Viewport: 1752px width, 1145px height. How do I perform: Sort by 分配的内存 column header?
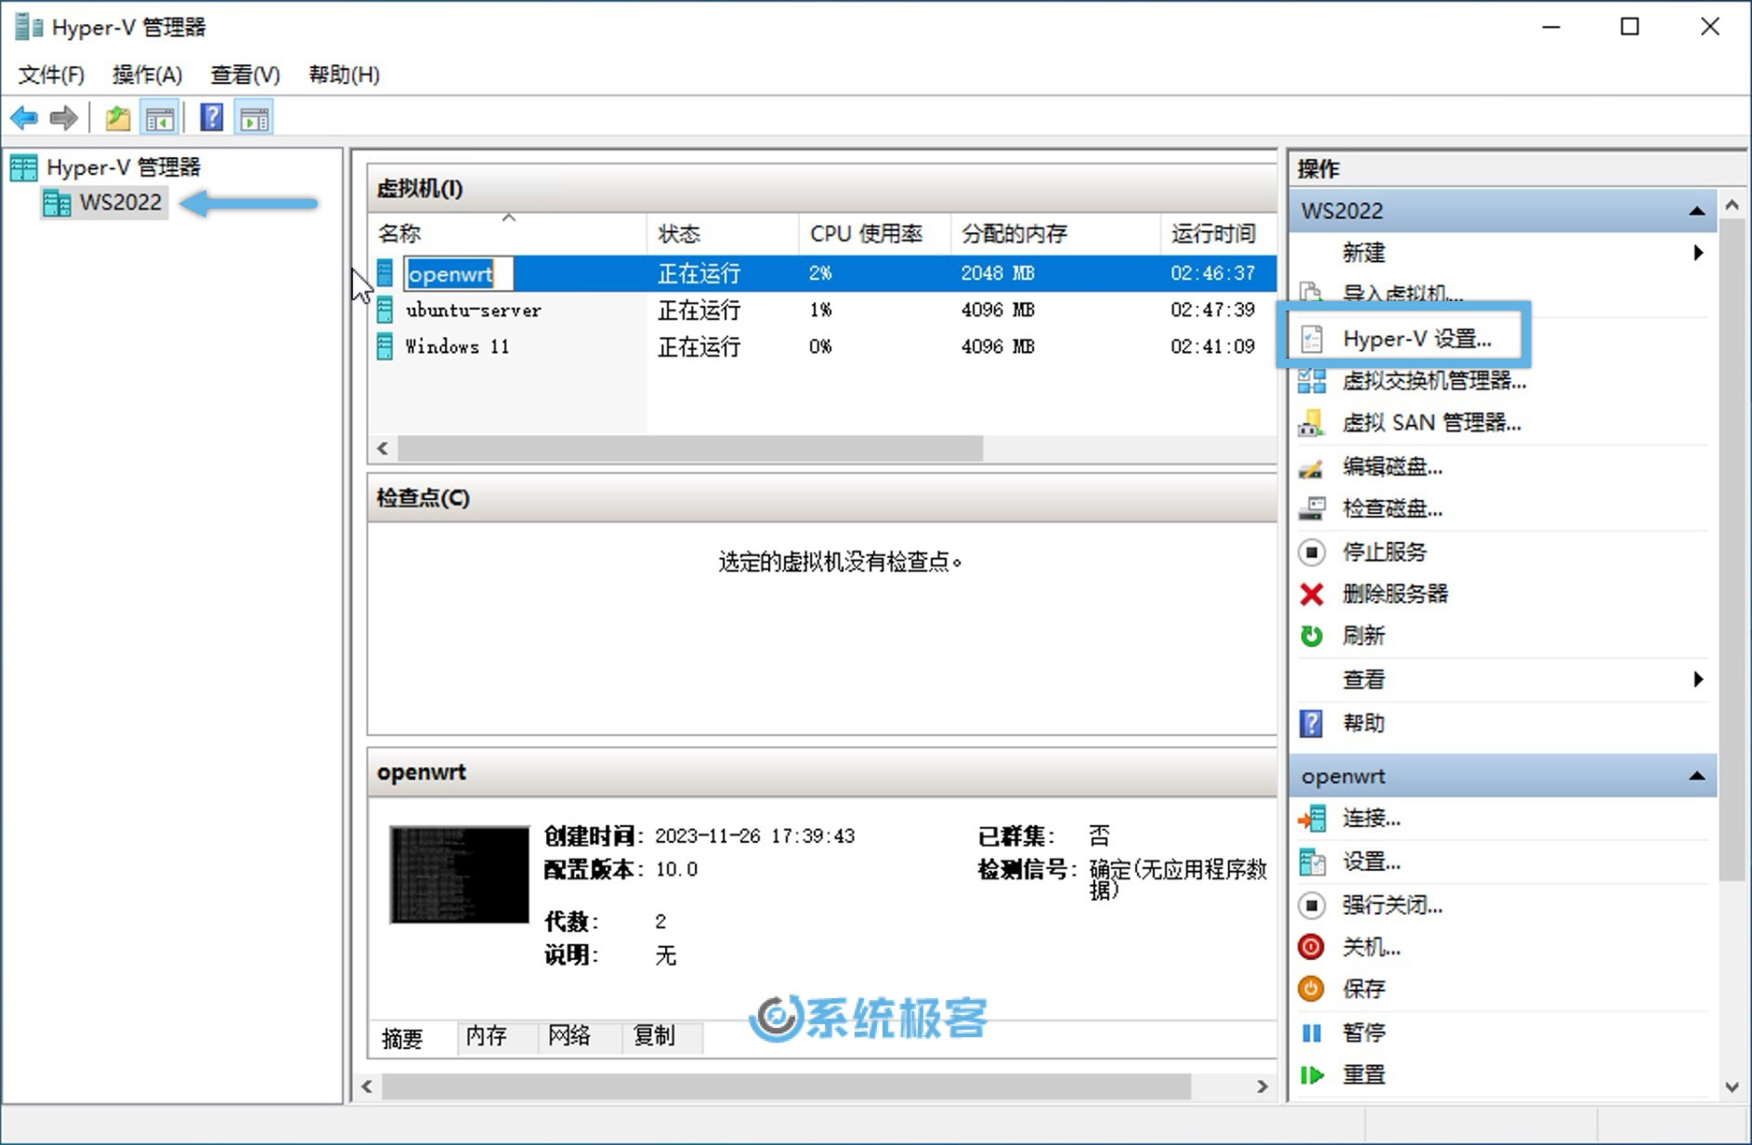click(x=1055, y=233)
